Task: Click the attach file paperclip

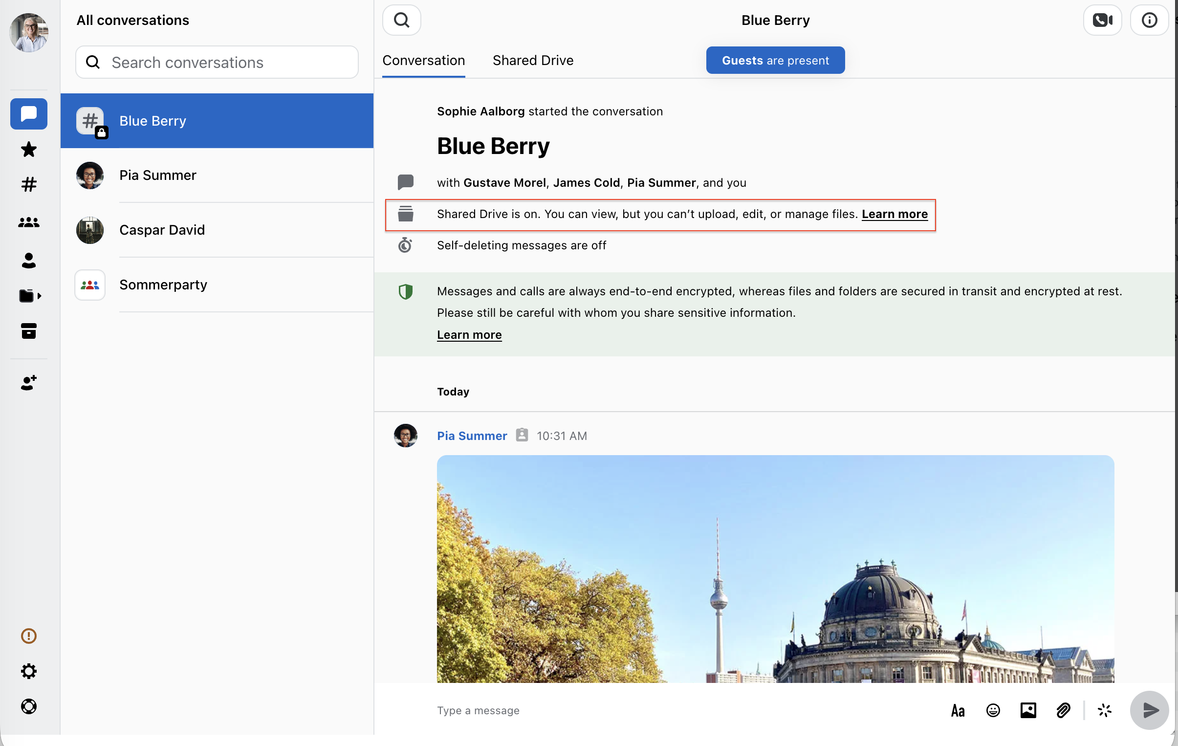Action: click(1063, 710)
